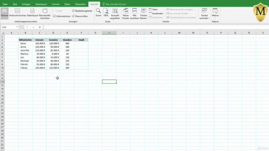269x151 pixels.
Task: Click the Mitarbeiter header cell
Action: (25, 40)
